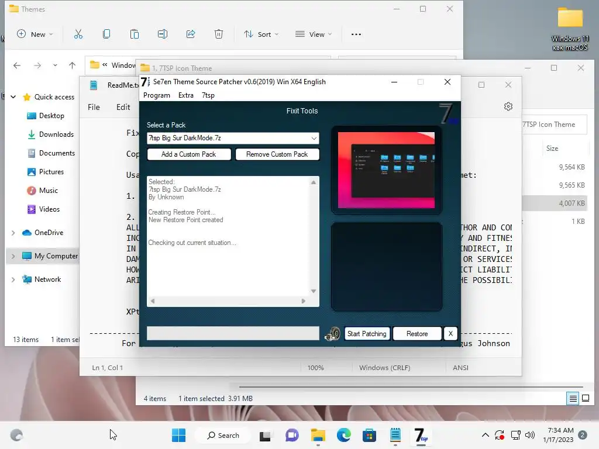Screen dimensions: 599x449
Task: Show hidden system tray icons chevron
Action: [x=485, y=435]
